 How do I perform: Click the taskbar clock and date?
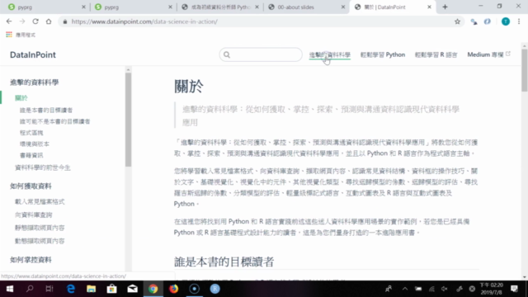(492, 289)
